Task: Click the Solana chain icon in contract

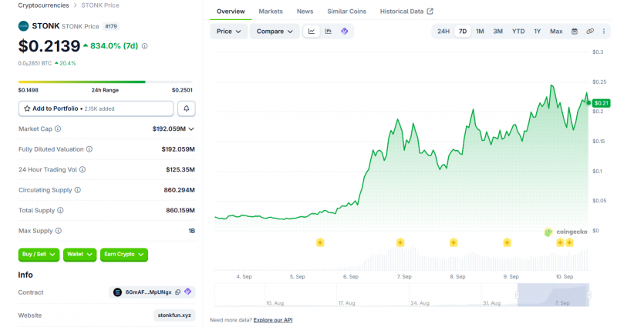Action: click(117, 292)
